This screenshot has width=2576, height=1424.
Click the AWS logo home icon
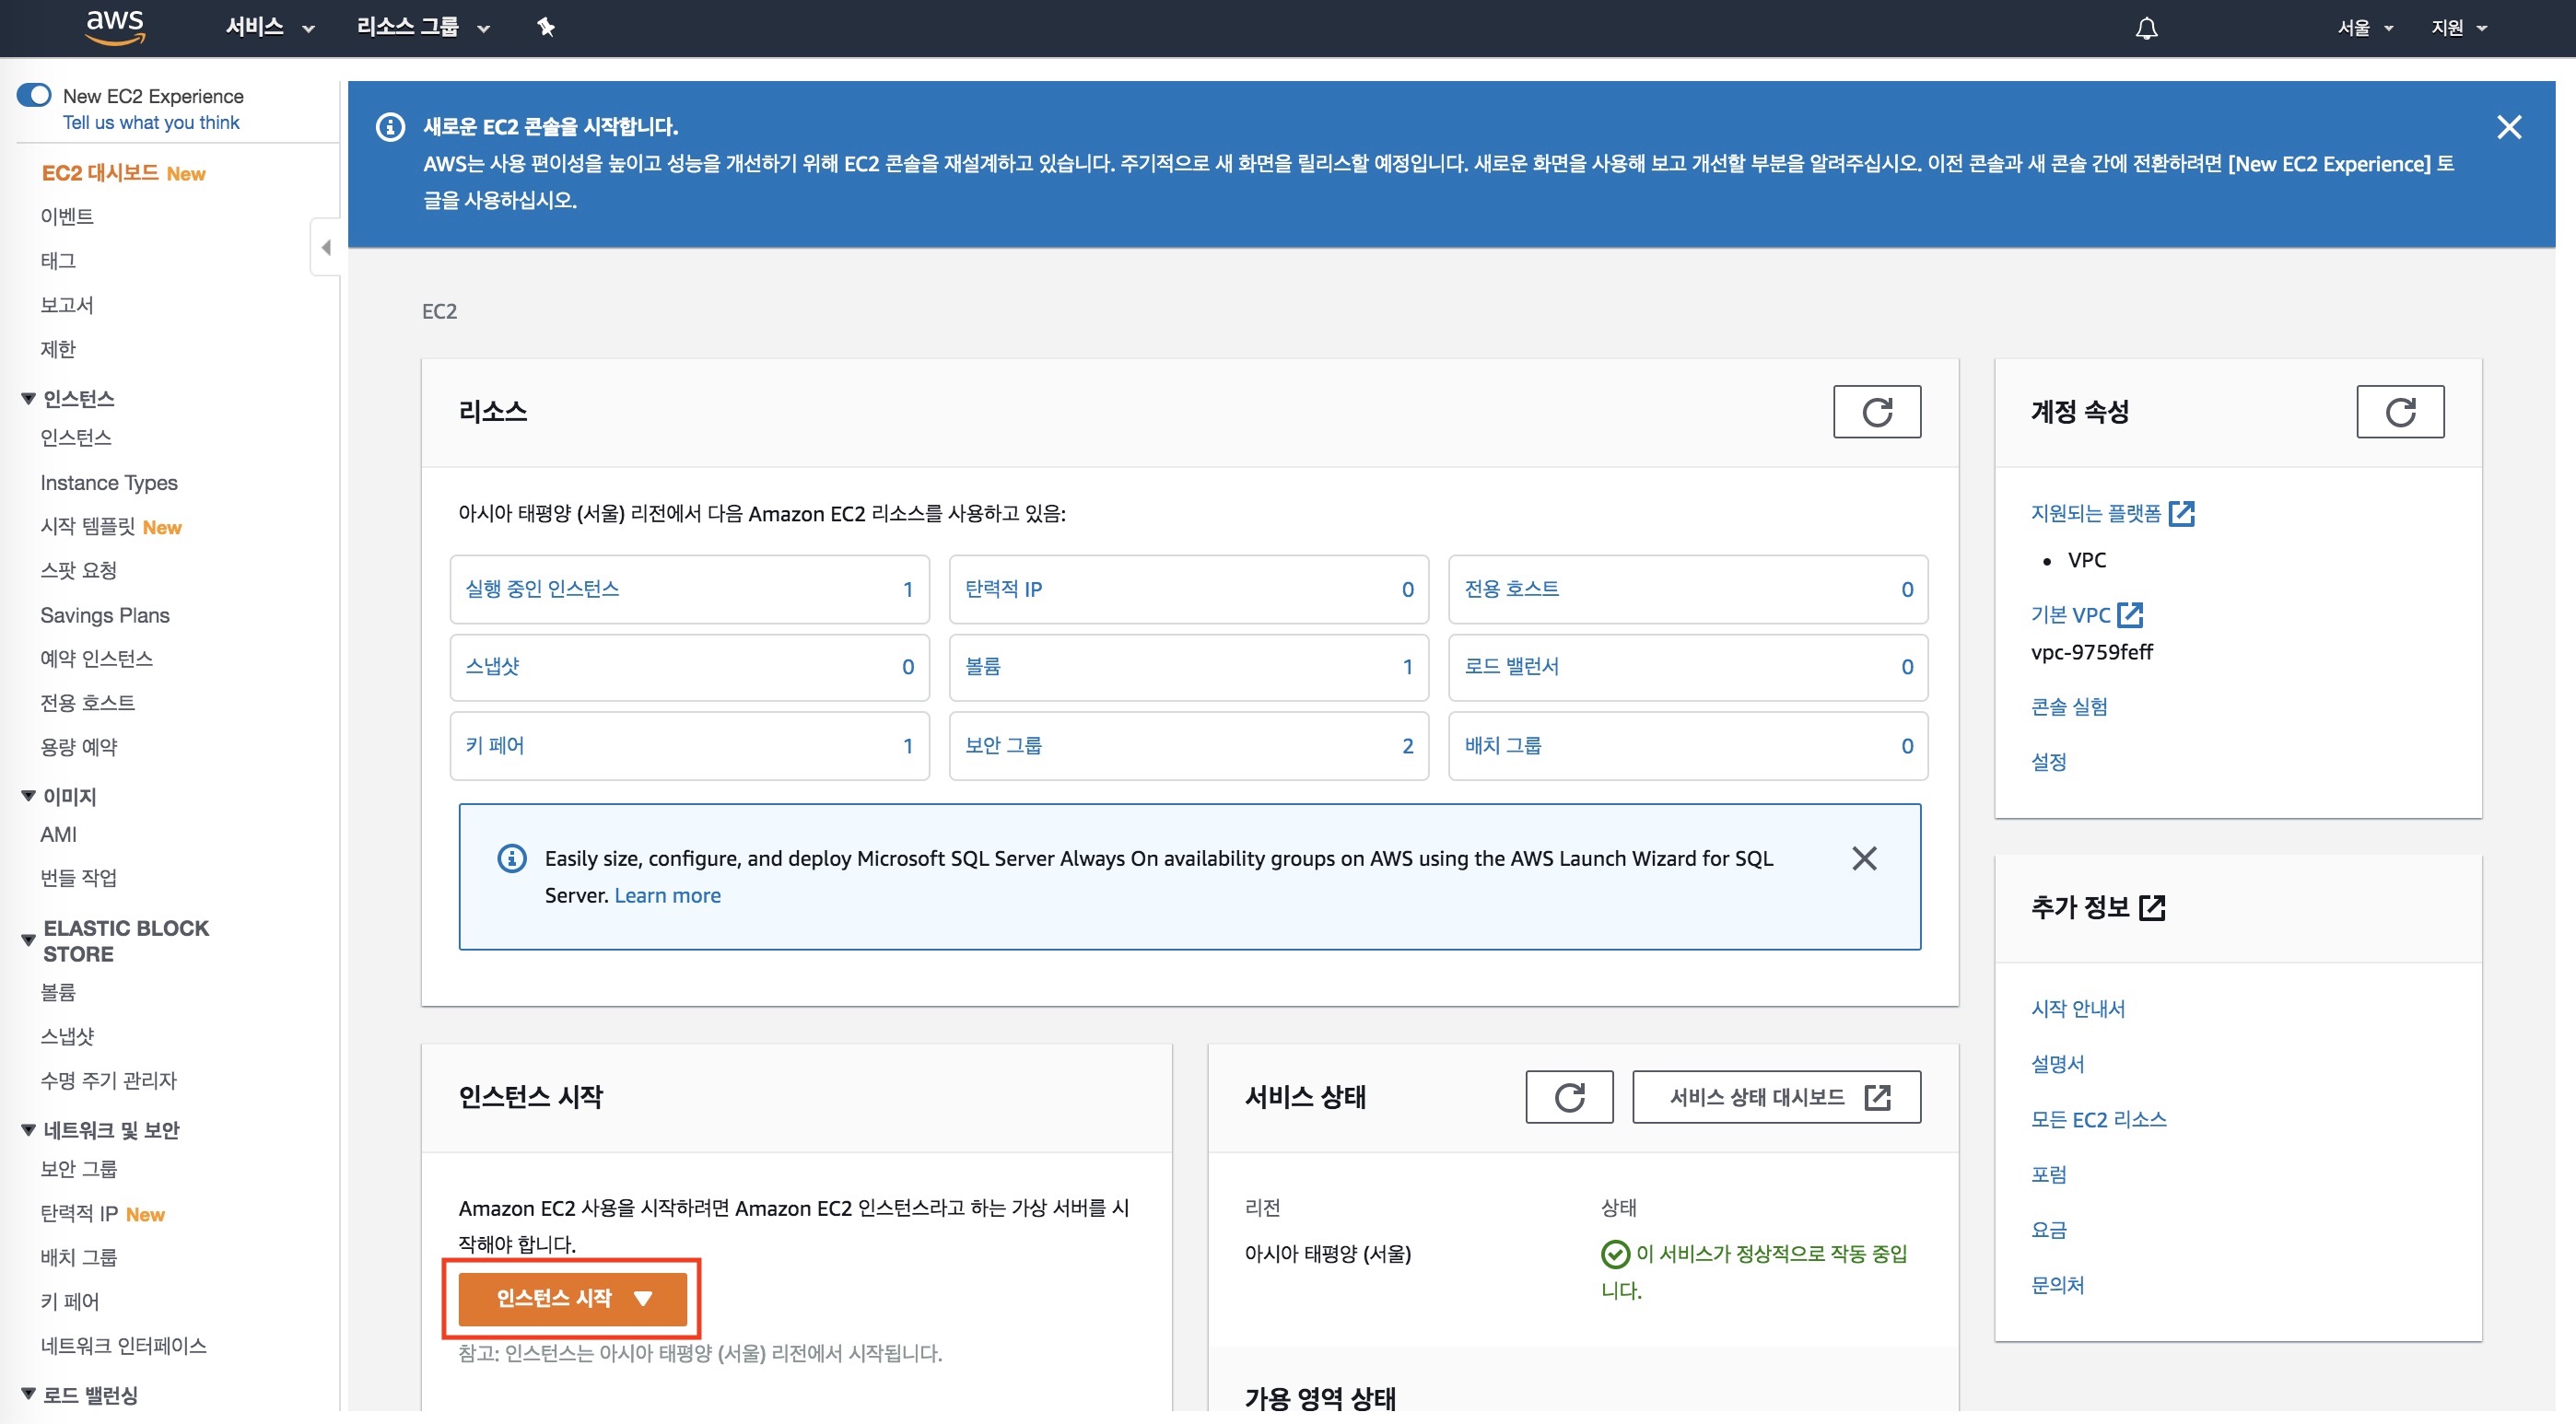coord(115,27)
